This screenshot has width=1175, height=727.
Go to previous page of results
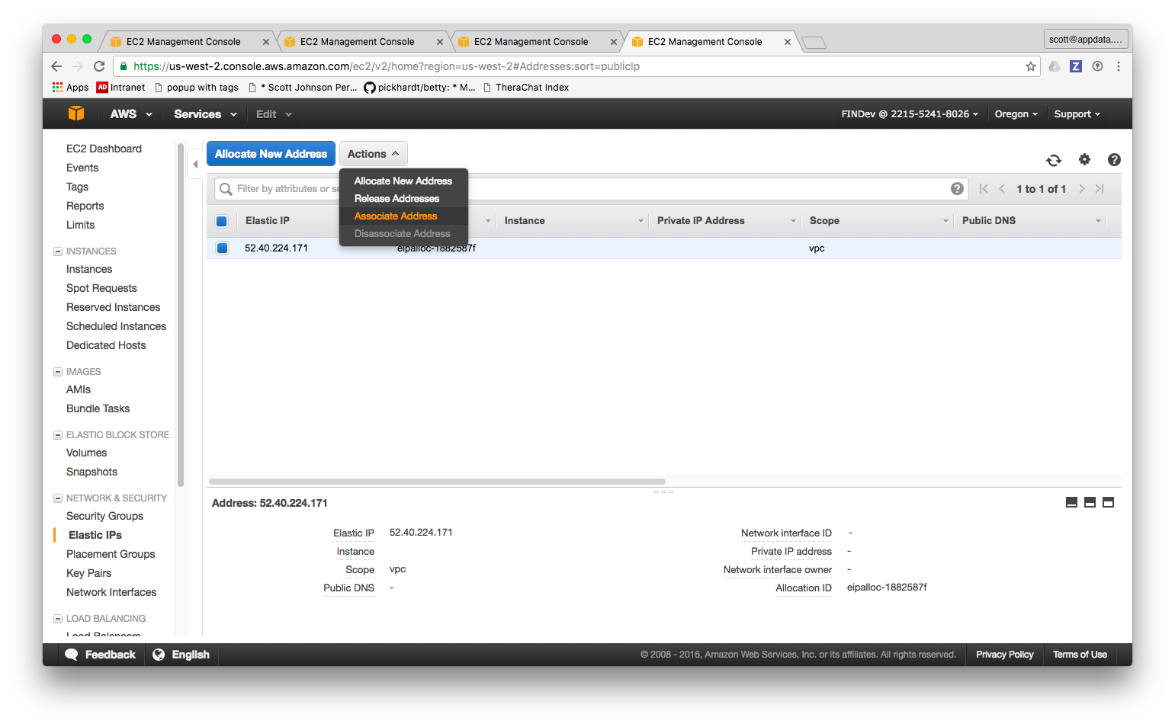click(x=1002, y=189)
